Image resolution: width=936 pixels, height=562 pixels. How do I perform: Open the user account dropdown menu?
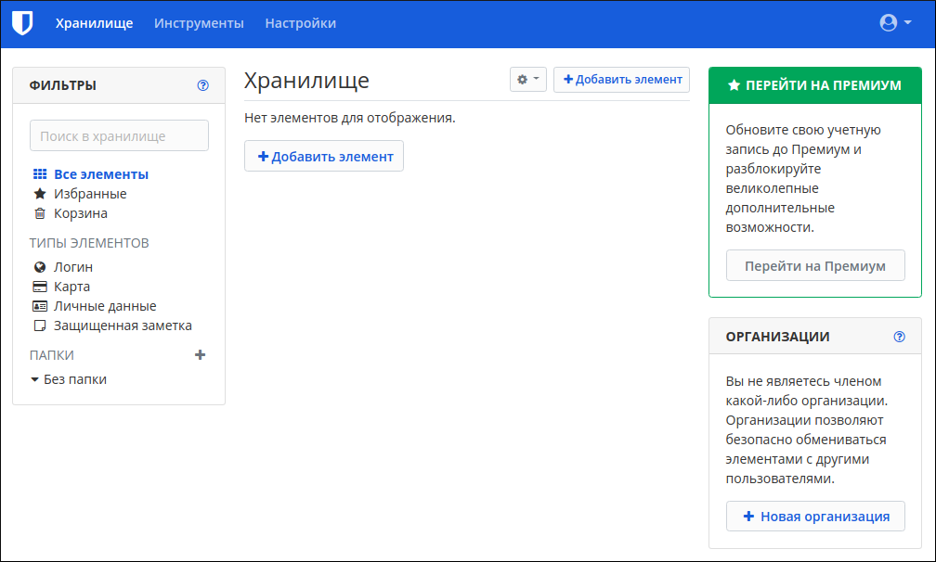click(895, 23)
